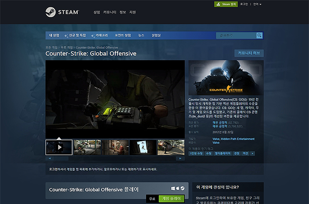Click the search magnifier icon
This screenshot has height=204, width=309.
click(x=259, y=36)
